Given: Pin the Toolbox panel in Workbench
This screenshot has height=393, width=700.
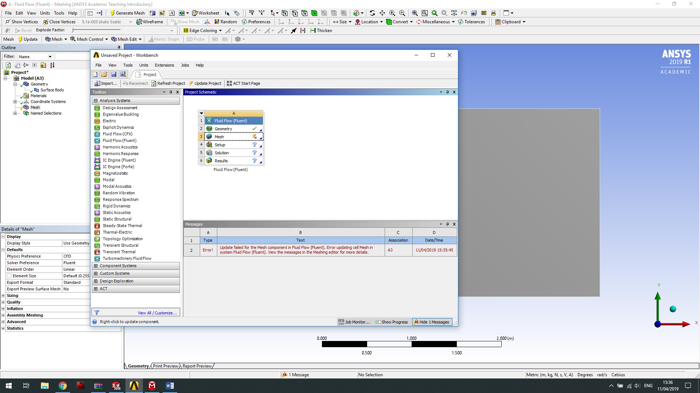Looking at the screenshot, I should click(x=171, y=92).
